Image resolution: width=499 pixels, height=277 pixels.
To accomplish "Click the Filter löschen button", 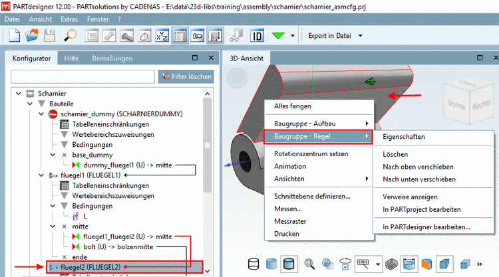I will (x=186, y=76).
